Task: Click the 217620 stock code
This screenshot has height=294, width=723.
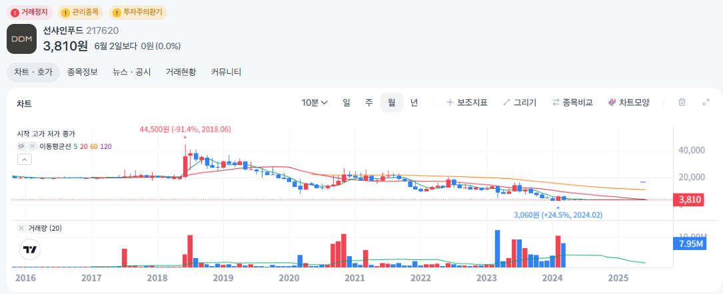Action: point(103,31)
